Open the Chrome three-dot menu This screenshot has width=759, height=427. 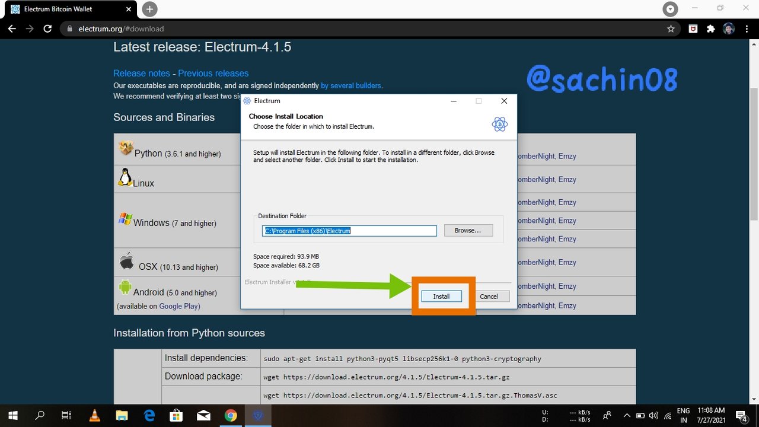(746, 28)
